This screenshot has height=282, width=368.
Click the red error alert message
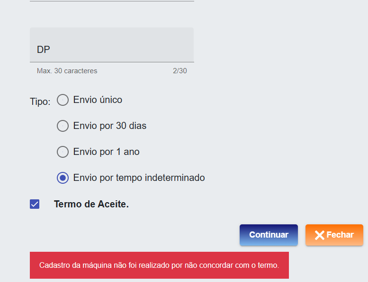(159, 265)
